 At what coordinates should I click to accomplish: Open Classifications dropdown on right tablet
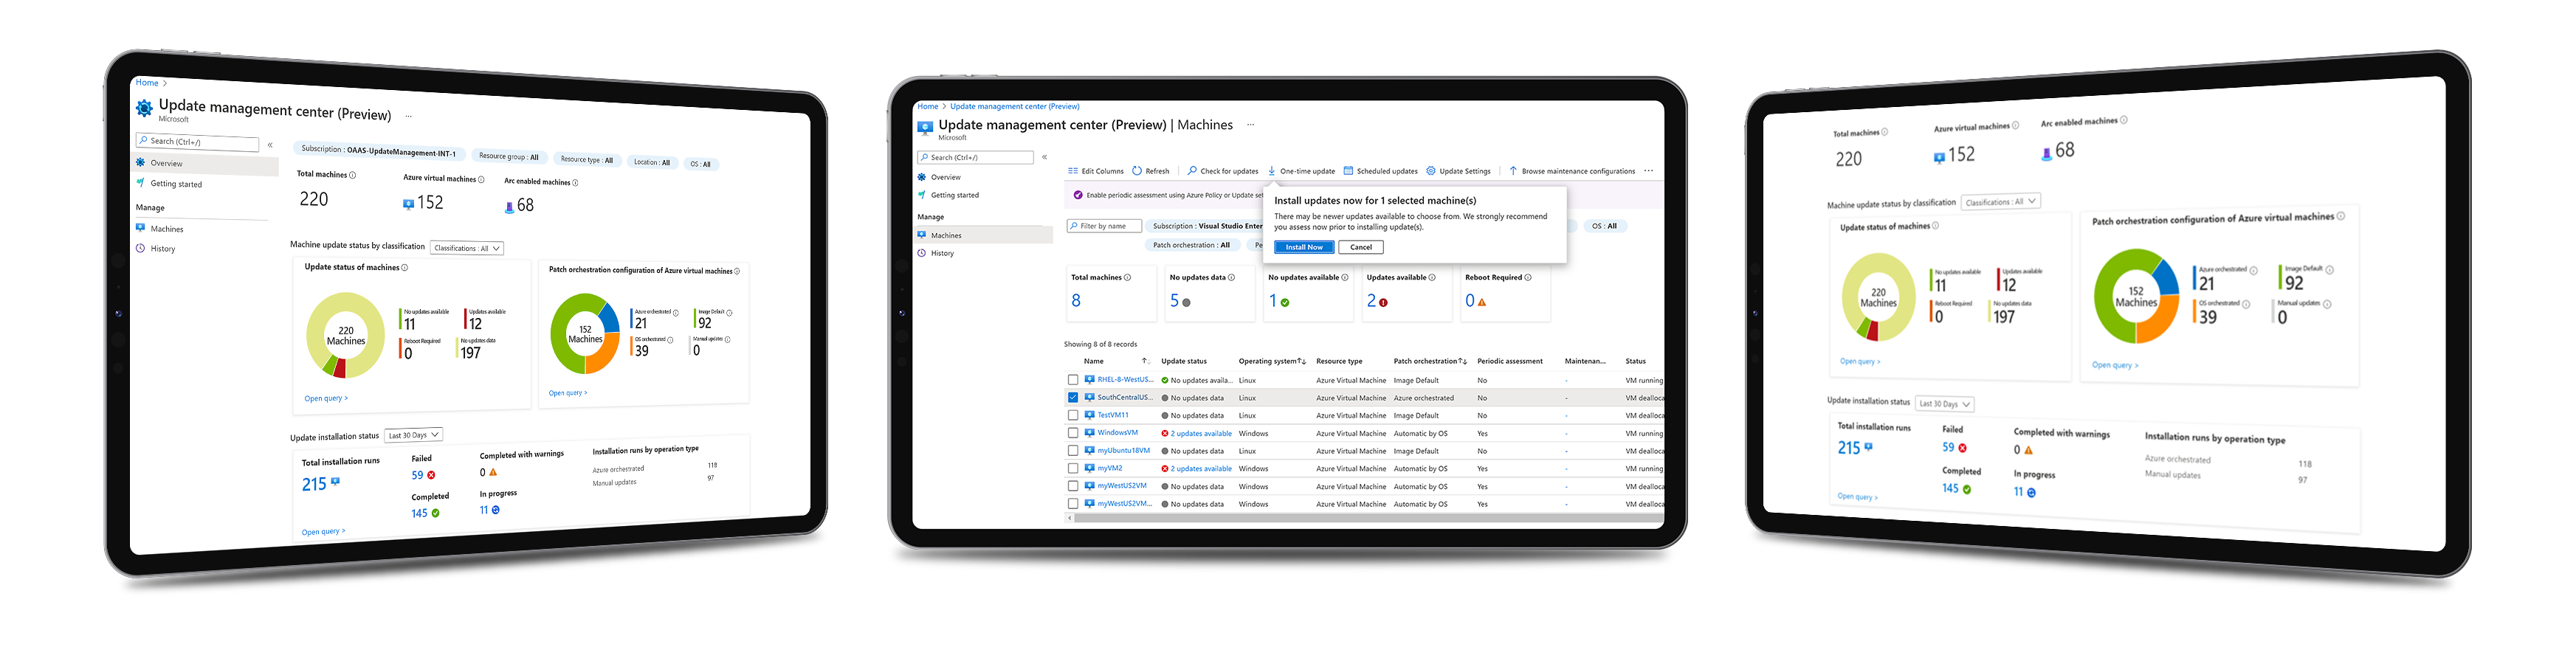pos(2000,201)
